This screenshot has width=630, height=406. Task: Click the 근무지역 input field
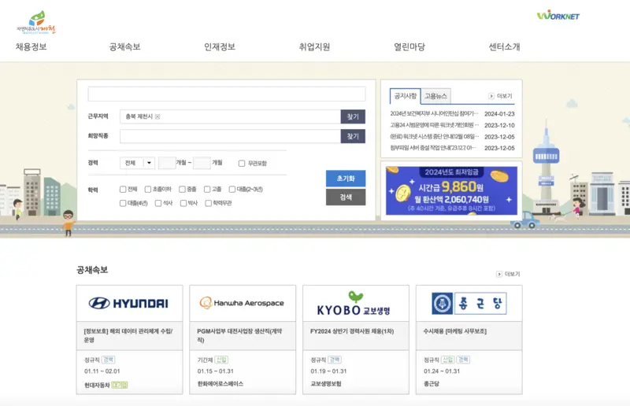click(230, 116)
